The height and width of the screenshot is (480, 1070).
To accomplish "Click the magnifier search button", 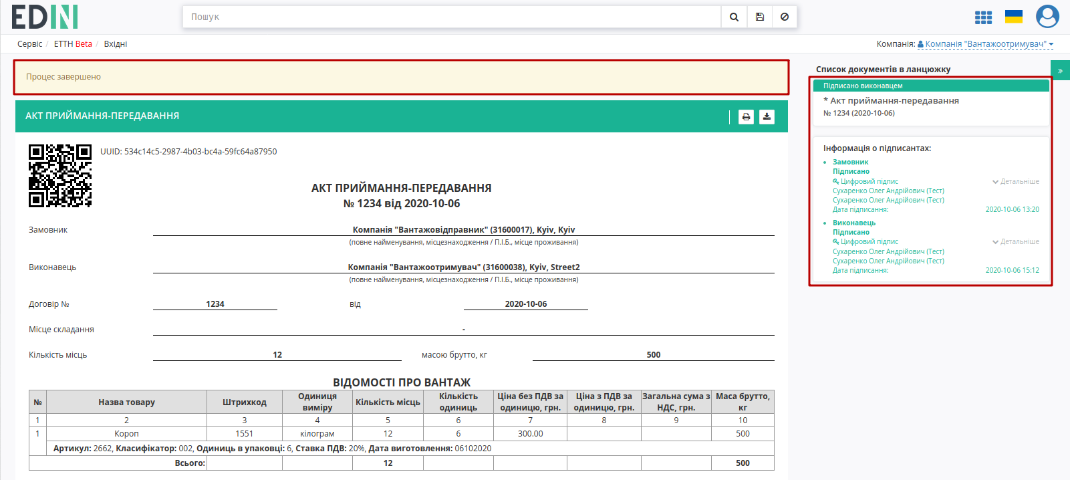I will [734, 17].
